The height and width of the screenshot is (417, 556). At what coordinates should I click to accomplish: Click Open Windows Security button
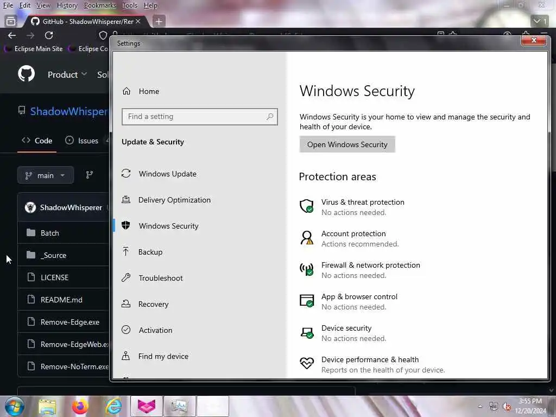[x=347, y=144]
